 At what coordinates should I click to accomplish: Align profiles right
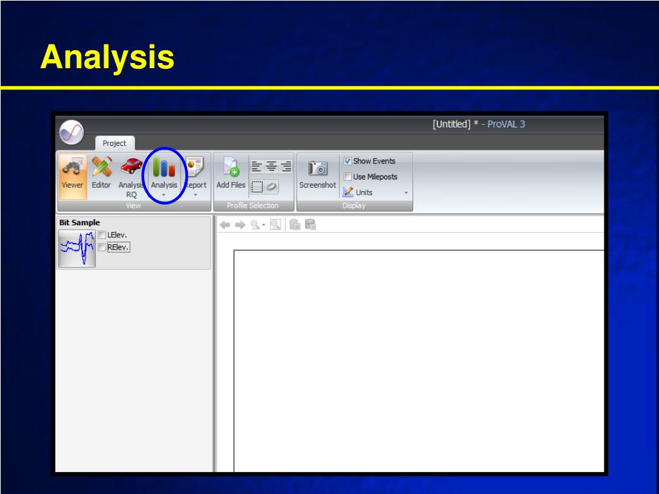tap(286, 167)
